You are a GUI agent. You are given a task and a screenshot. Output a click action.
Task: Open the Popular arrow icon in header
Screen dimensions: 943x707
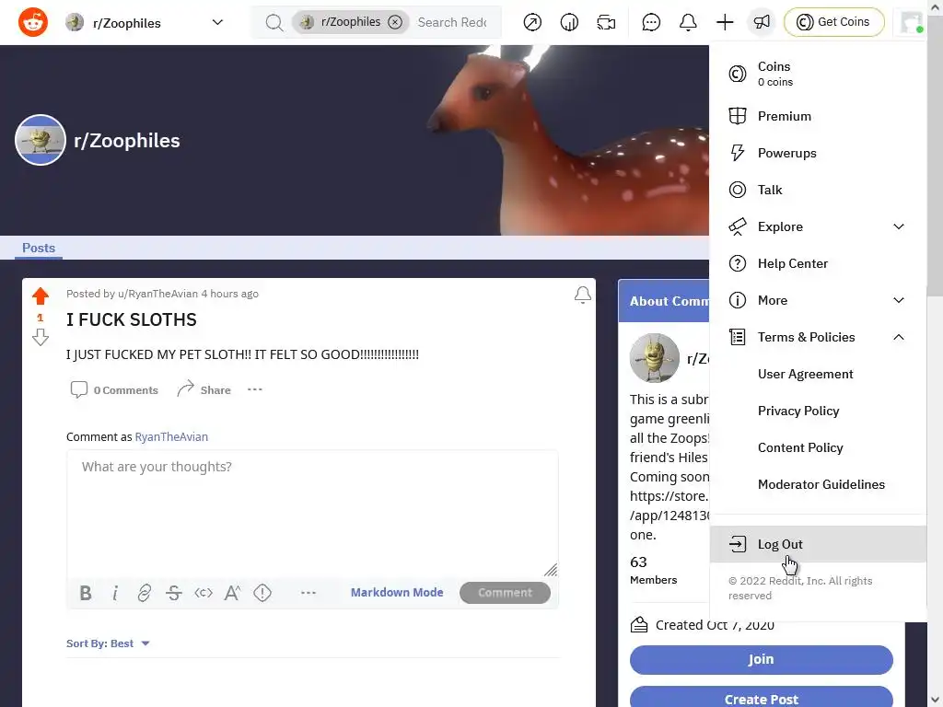532,22
